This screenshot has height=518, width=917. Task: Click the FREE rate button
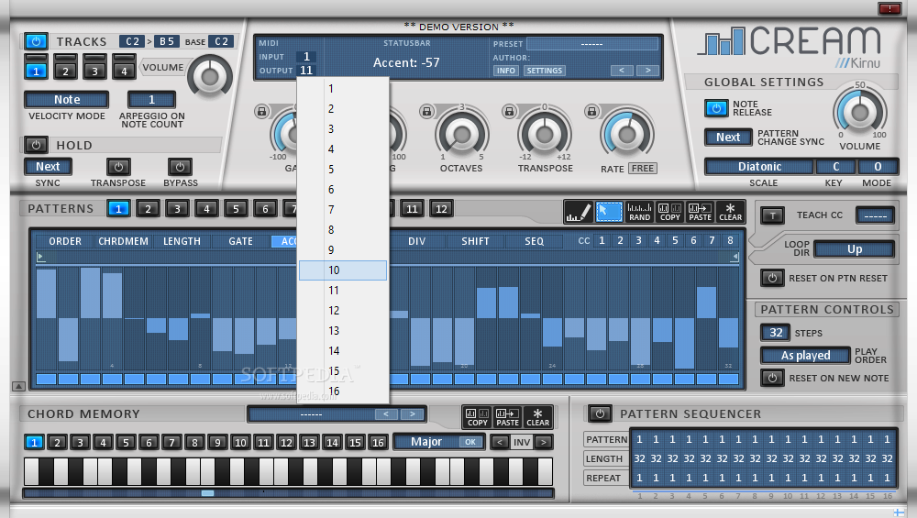click(642, 169)
